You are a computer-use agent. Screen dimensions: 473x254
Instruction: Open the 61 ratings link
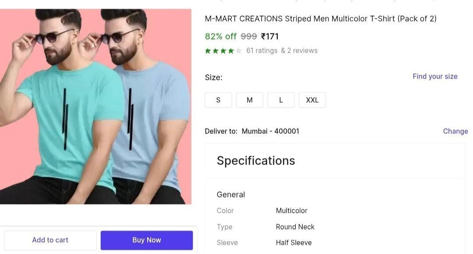pos(262,50)
